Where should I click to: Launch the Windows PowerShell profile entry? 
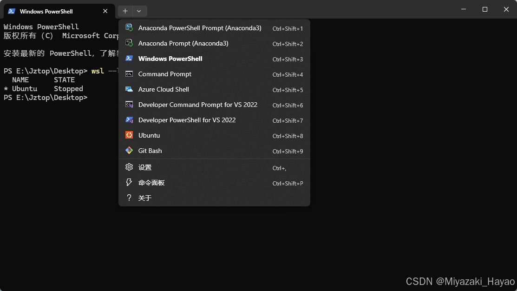[x=170, y=59]
